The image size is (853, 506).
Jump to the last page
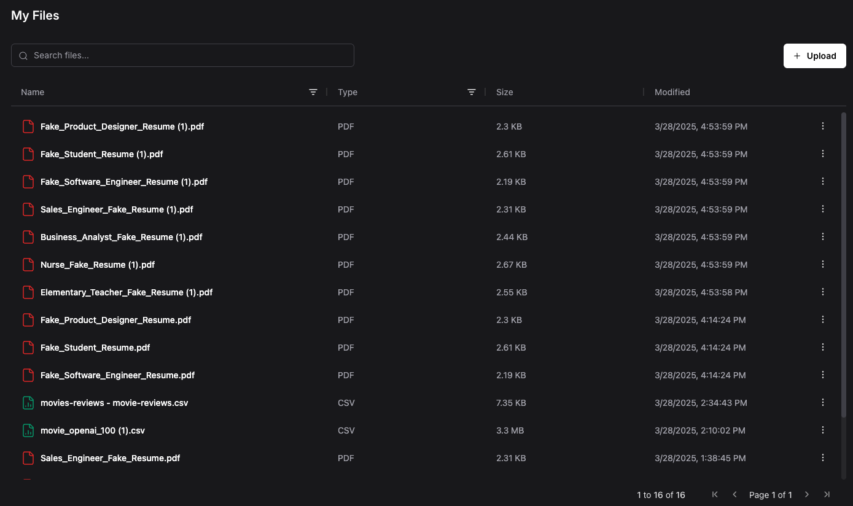pos(827,494)
